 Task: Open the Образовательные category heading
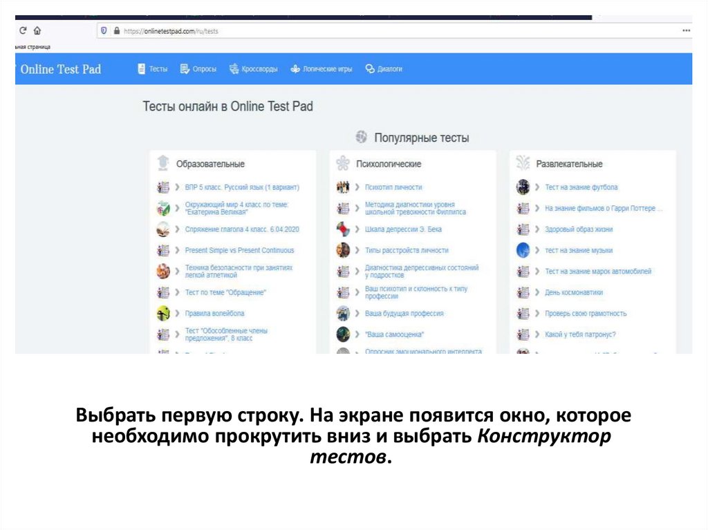pos(210,164)
